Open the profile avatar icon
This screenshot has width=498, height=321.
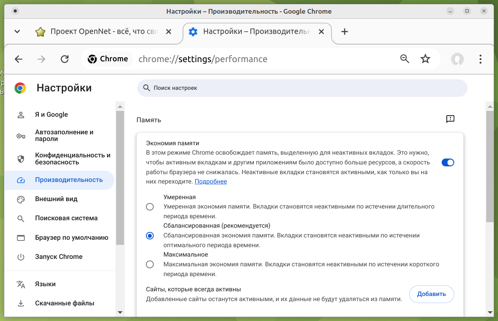click(x=457, y=59)
